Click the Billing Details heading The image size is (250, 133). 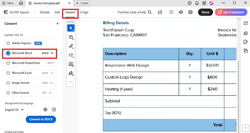click(x=116, y=23)
